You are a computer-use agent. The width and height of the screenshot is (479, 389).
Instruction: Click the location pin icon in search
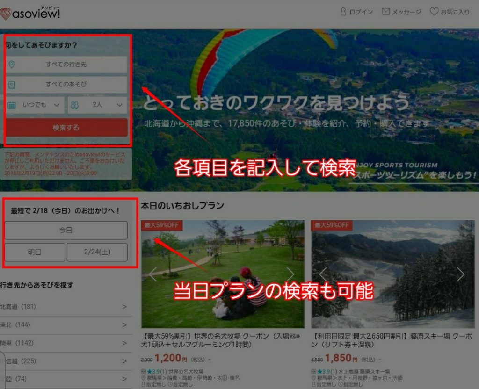pos(12,65)
